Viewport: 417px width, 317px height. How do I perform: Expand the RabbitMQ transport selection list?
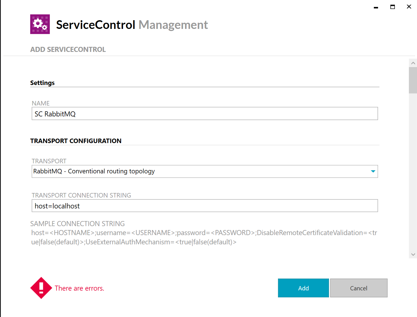click(373, 171)
